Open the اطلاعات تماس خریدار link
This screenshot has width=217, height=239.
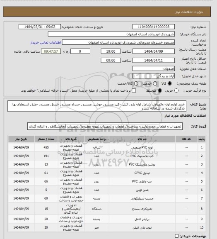[46, 42]
